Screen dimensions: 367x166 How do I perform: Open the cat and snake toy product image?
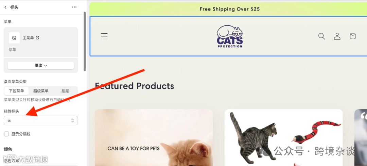pyautogui.click(x=283, y=138)
